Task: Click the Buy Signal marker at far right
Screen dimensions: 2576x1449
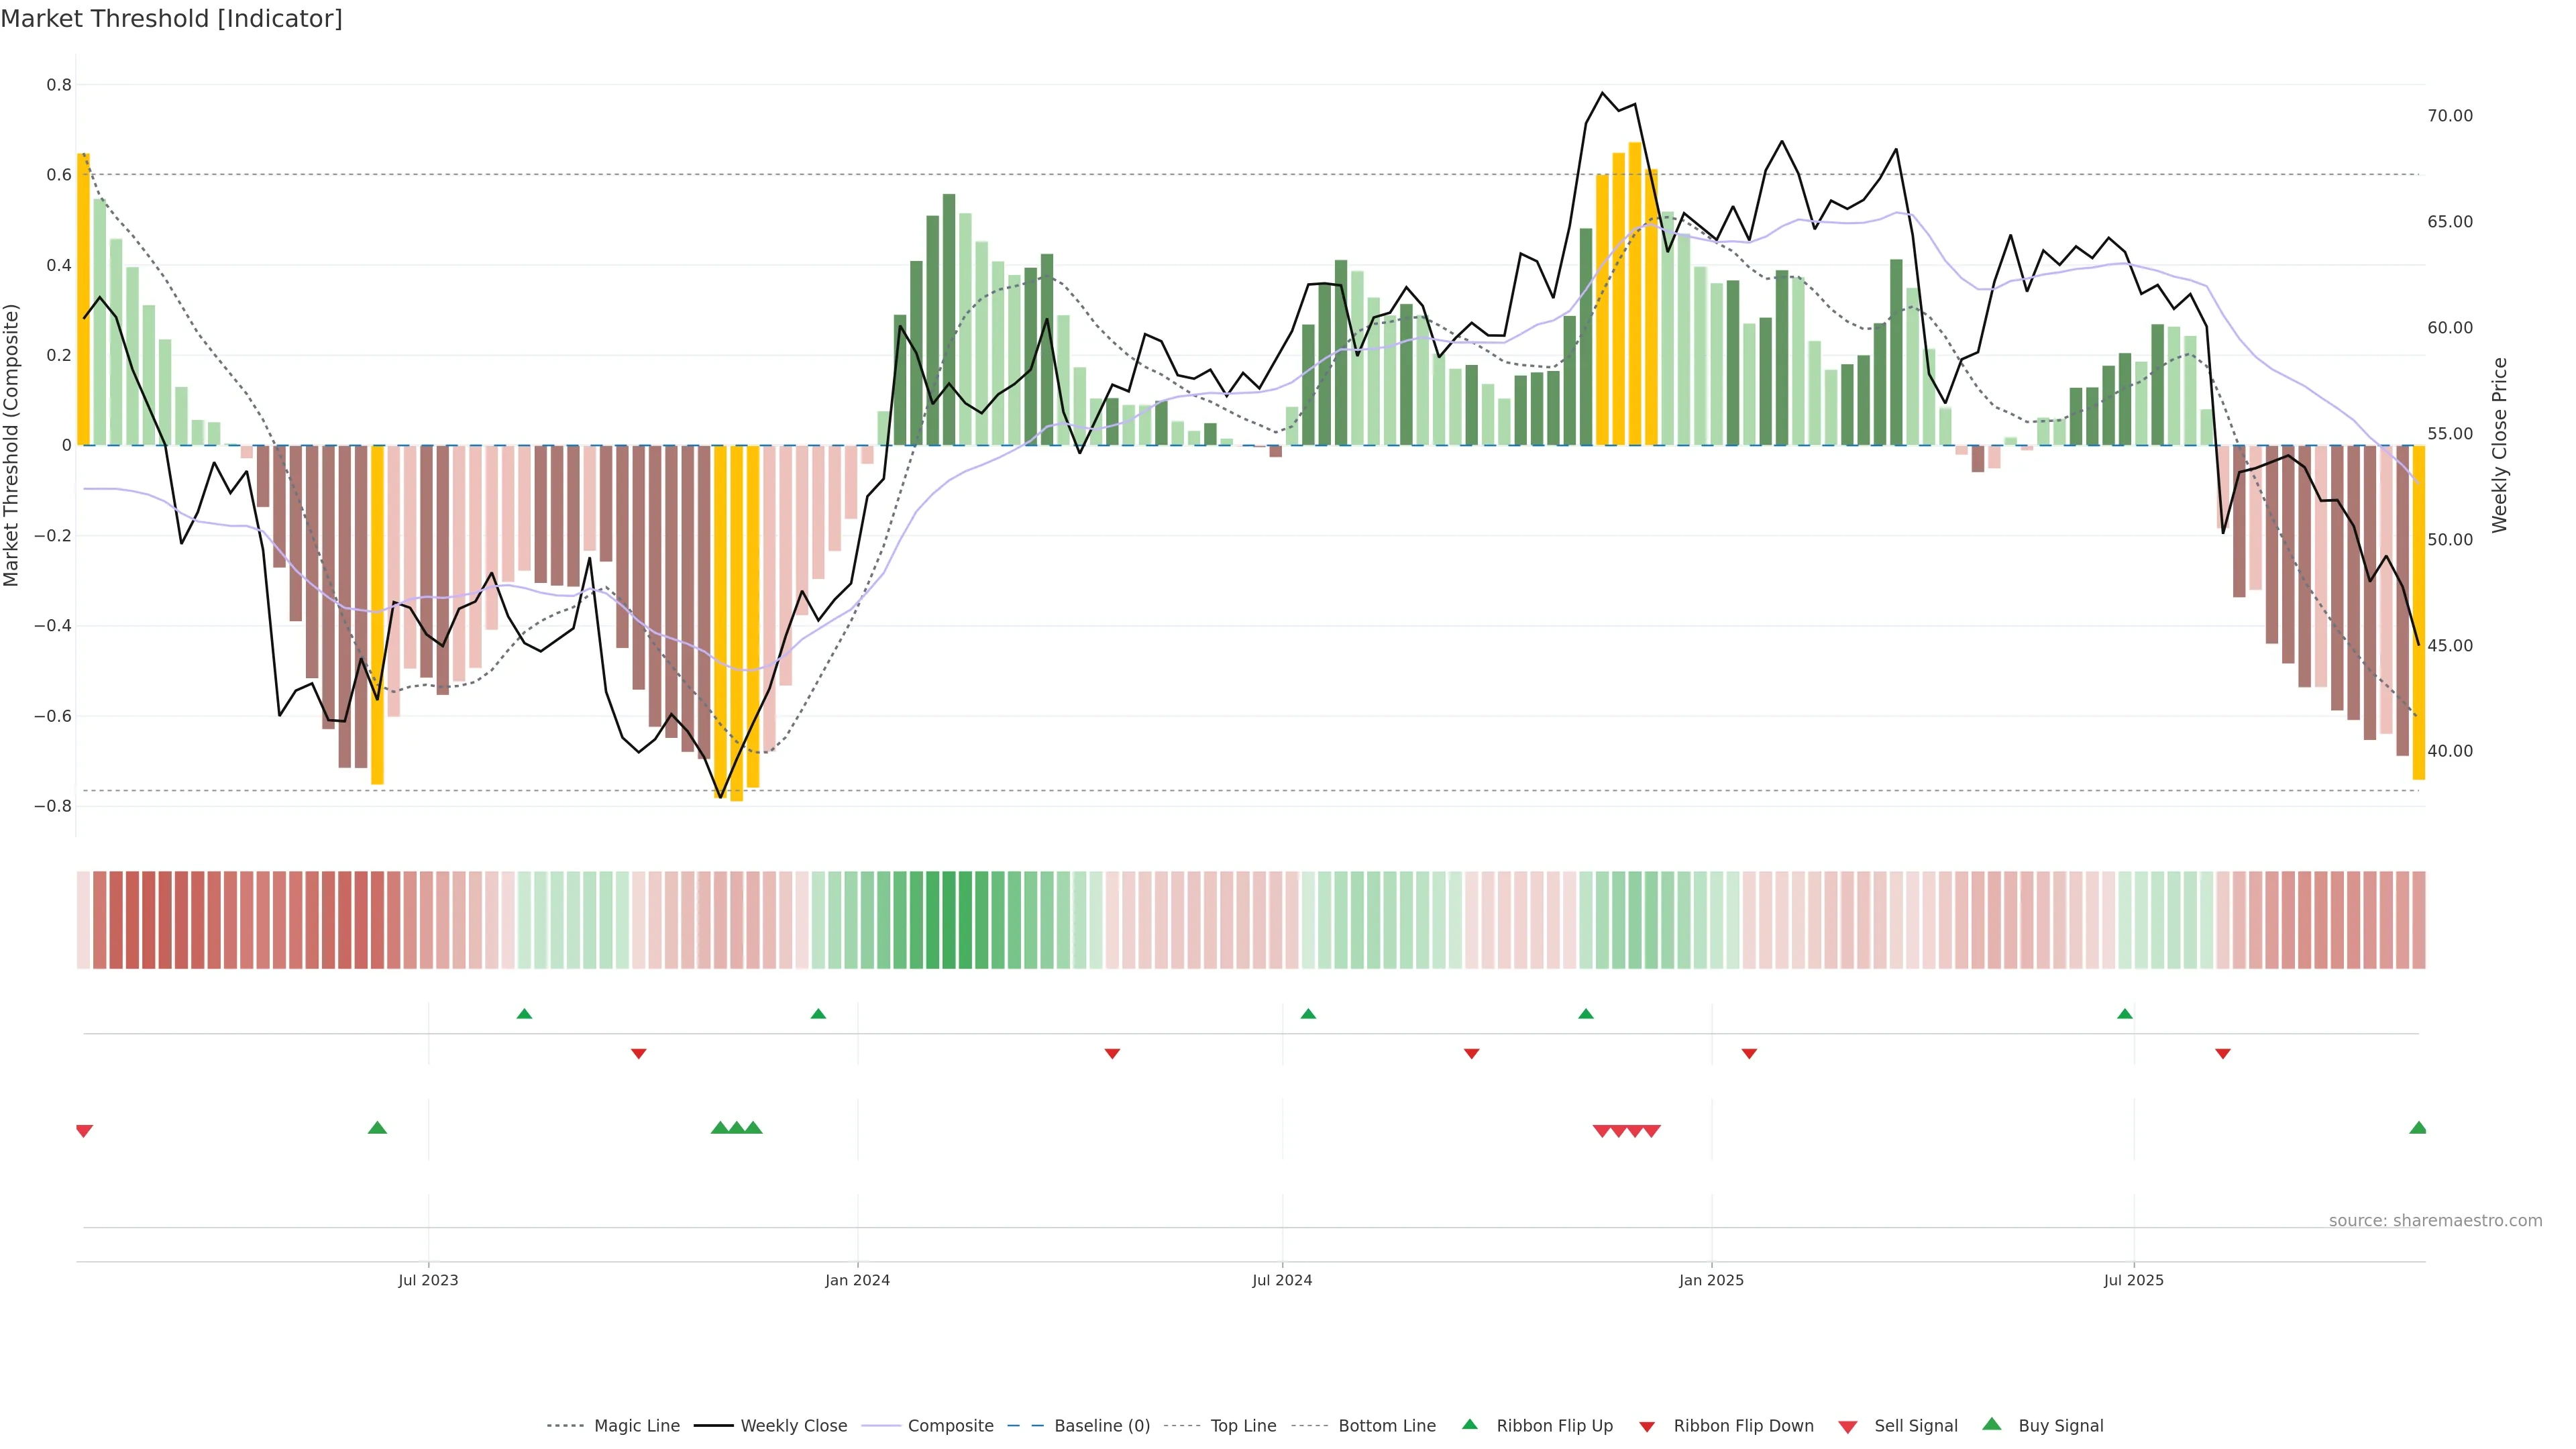Action: [x=2418, y=1128]
